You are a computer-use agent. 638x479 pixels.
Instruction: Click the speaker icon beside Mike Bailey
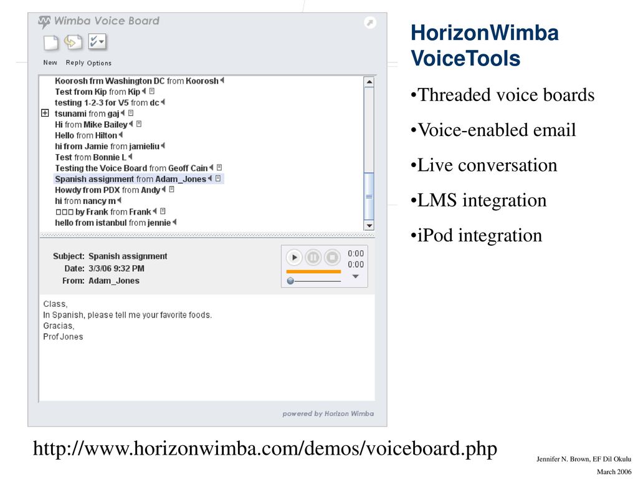(x=131, y=124)
